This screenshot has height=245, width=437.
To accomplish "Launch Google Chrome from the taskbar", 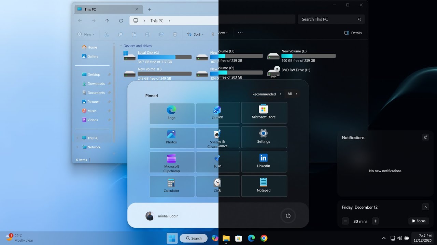I will pyautogui.click(x=264, y=238).
